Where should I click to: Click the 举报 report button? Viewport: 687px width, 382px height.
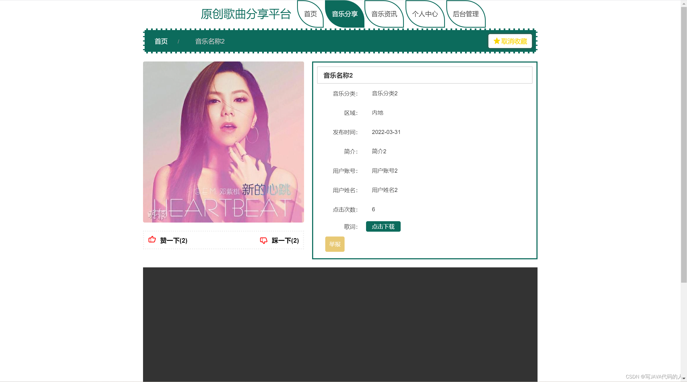coord(334,244)
